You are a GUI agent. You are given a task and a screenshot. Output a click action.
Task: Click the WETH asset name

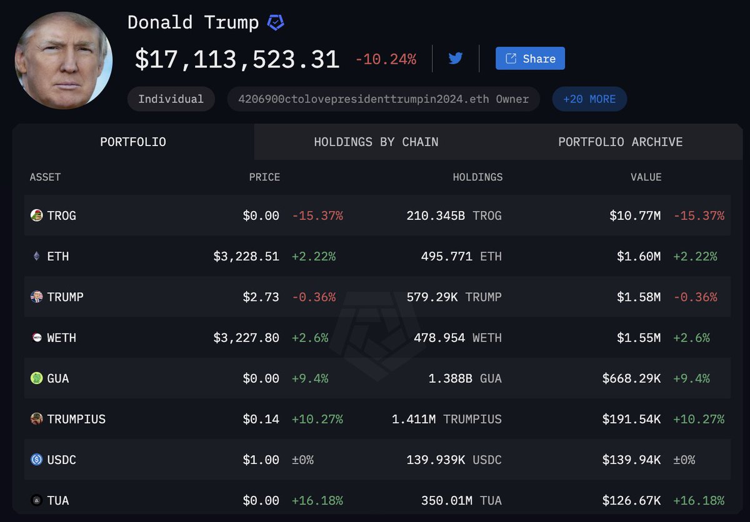pyautogui.click(x=62, y=338)
